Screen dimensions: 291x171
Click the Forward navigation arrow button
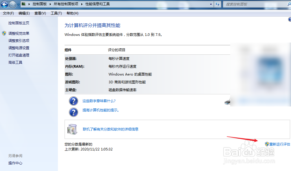[12, 4]
